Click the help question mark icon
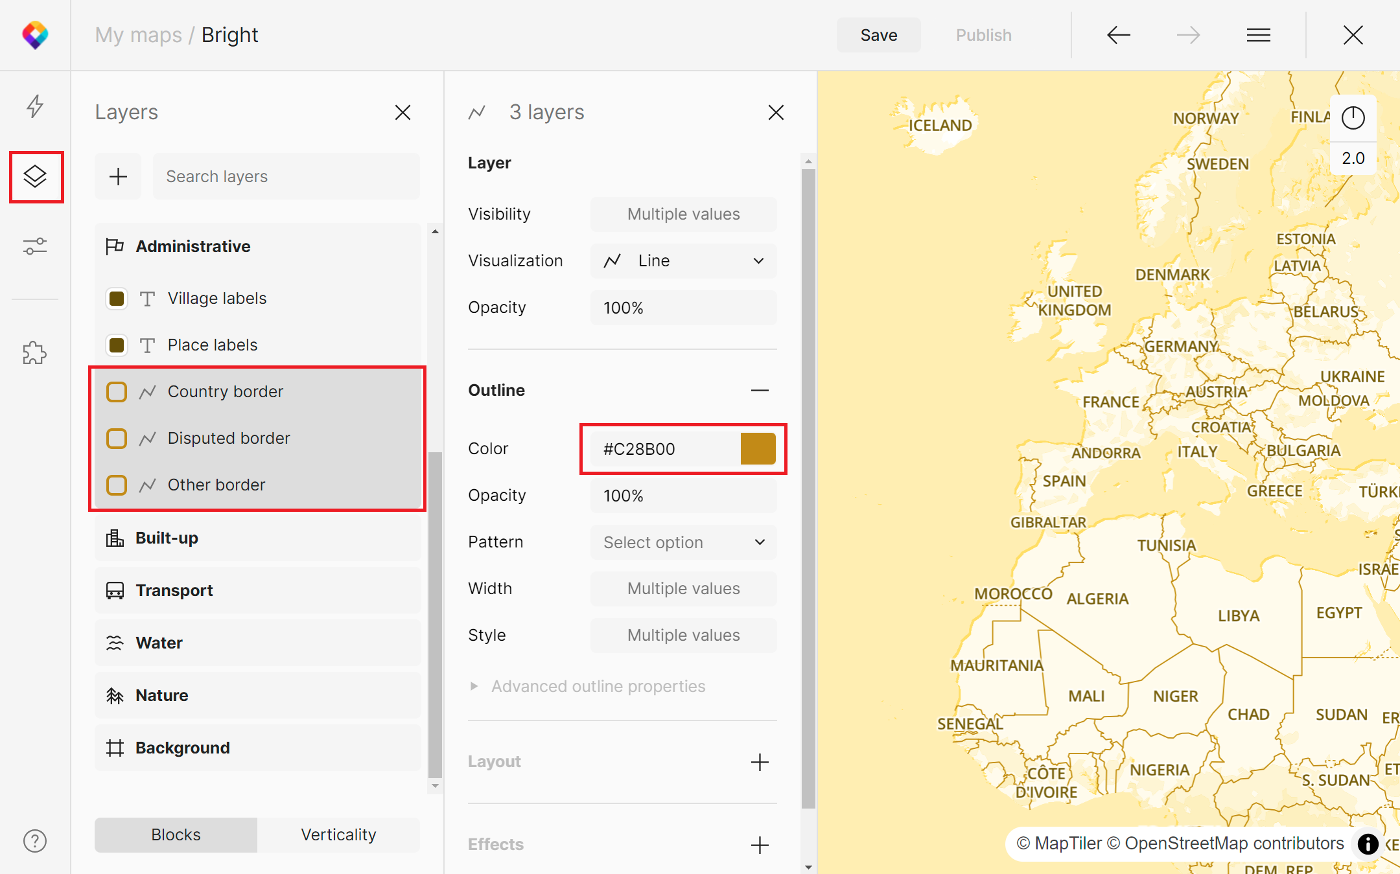Image resolution: width=1400 pixels, height=874 pixels. [35, 841]
